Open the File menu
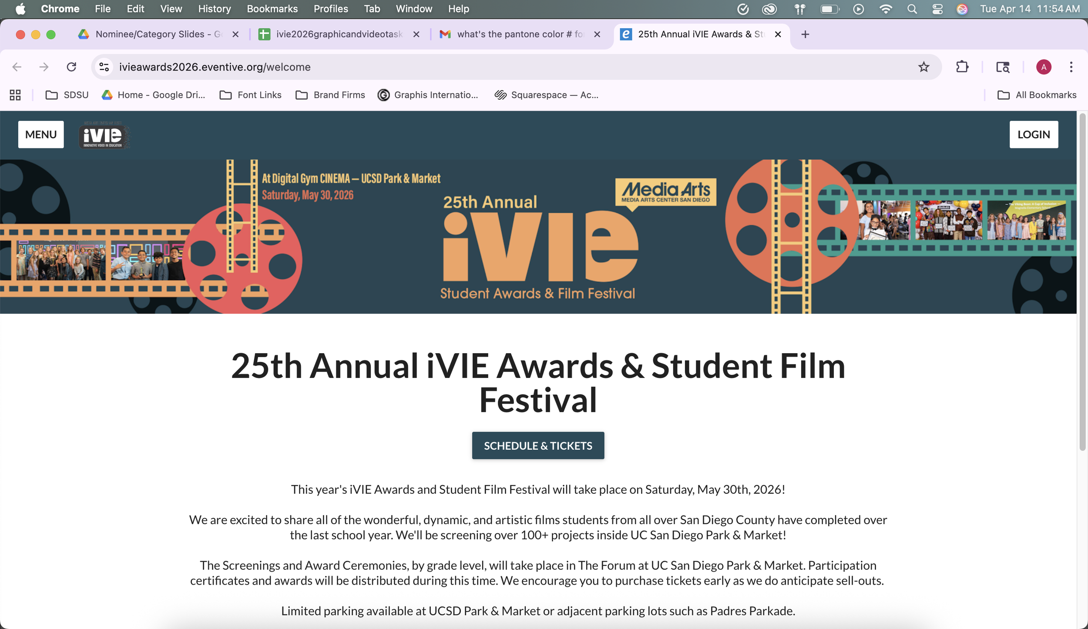Viewport: 1088px width, 629px height. click(x=103, y=9)
